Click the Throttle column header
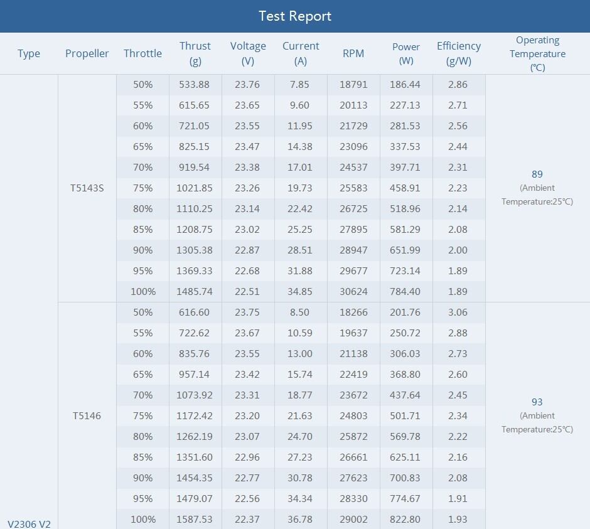 click(x=142, y=53)
